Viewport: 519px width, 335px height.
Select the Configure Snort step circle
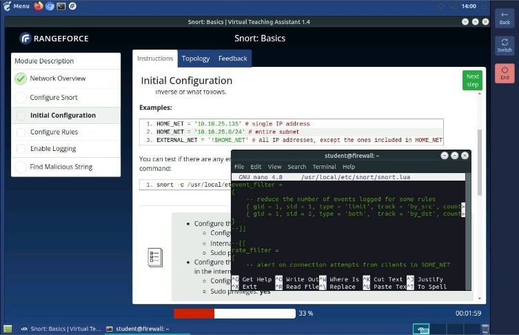[x=21, y=98]
